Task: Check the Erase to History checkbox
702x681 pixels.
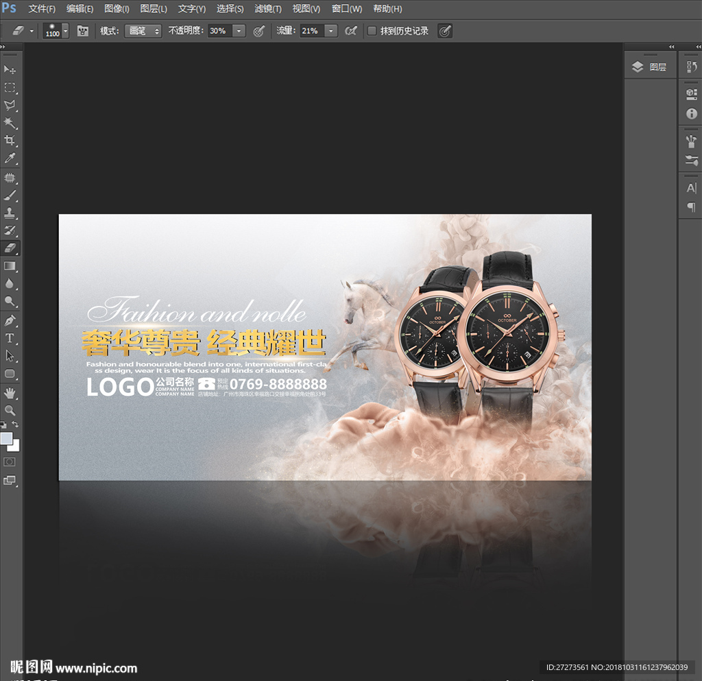Action: click(372, 31)
